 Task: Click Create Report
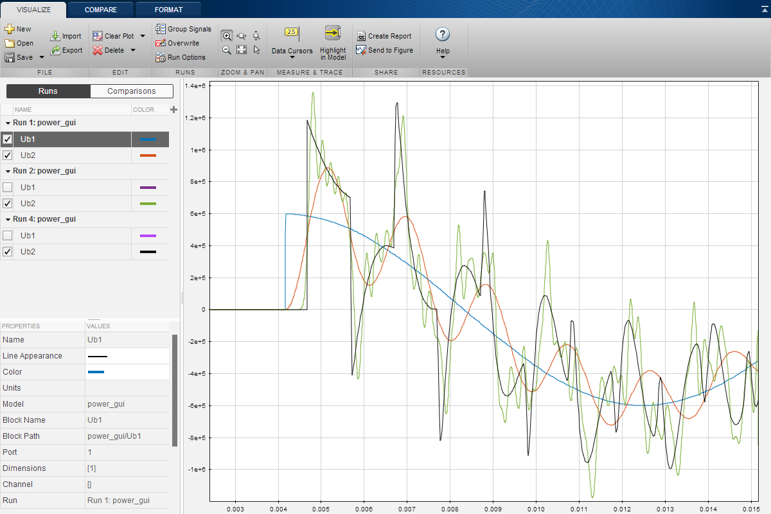(x=384, y=36)
